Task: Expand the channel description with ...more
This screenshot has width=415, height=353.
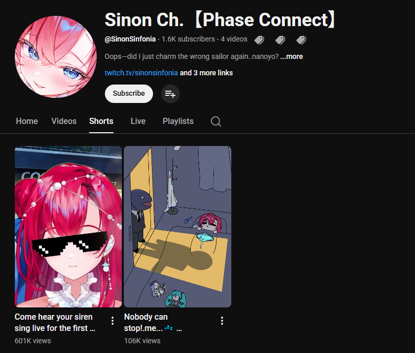Action: pyautogui.click(x=291, y=56)
